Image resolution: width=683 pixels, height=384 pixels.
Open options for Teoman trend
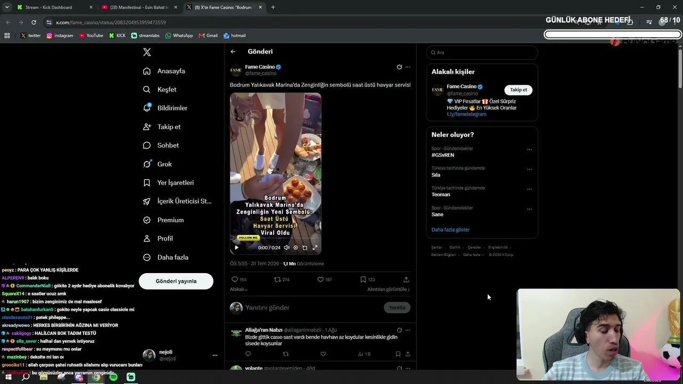coord(529,189)
